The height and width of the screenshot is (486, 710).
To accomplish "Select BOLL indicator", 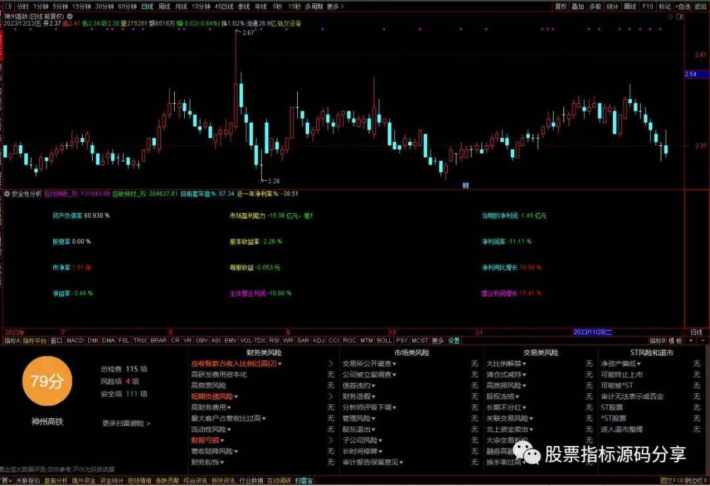I will (385, 340).
